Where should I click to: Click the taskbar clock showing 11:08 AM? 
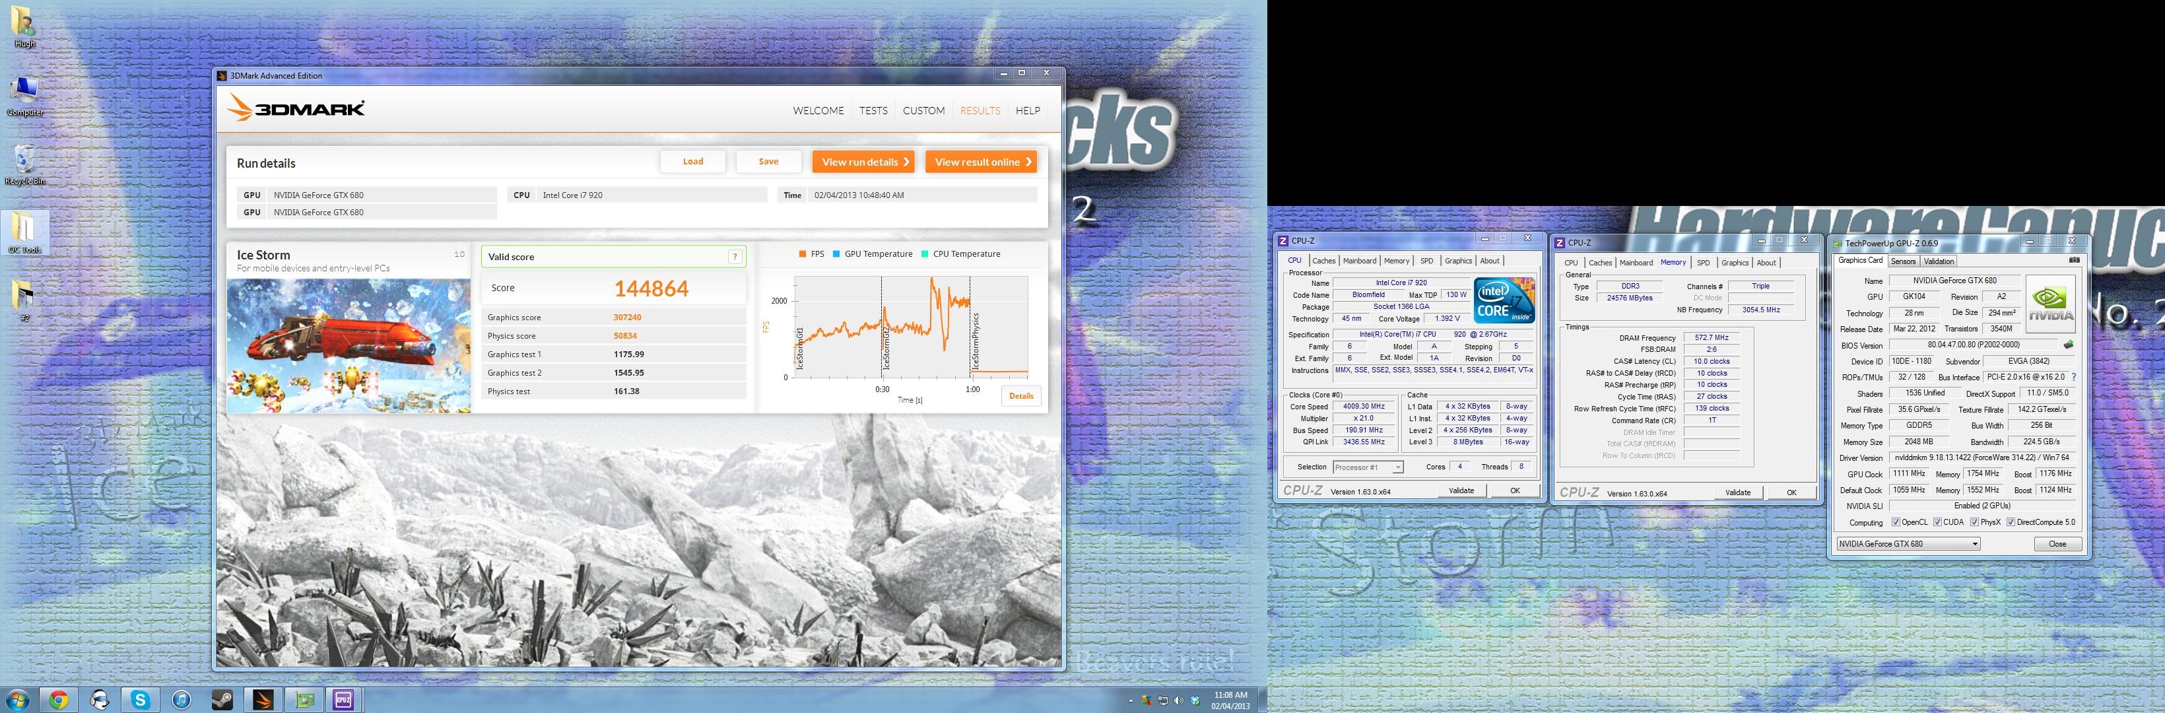coord(1230,700)
